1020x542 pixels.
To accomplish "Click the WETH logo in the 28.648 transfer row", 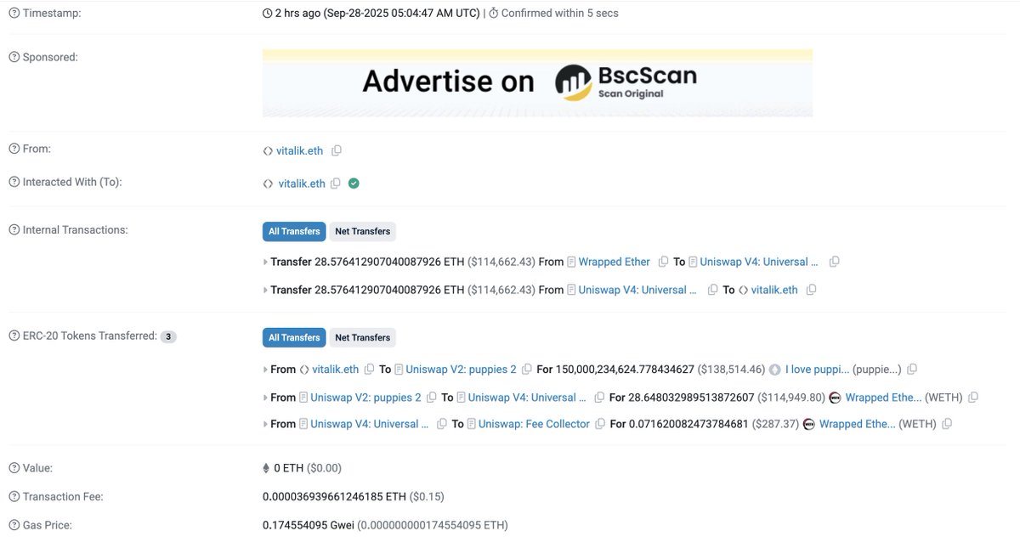I will click(835, 398).
